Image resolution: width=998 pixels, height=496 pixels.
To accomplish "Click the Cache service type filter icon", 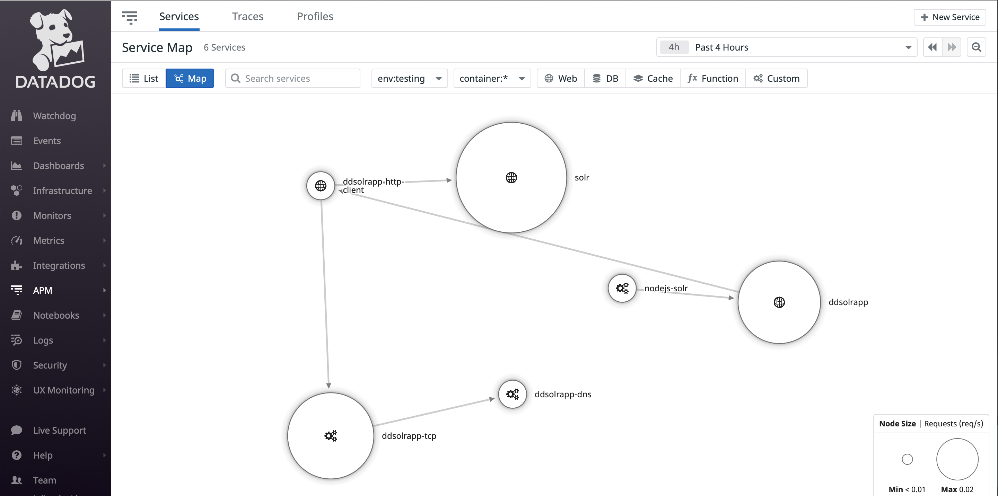I will point(638,78).
